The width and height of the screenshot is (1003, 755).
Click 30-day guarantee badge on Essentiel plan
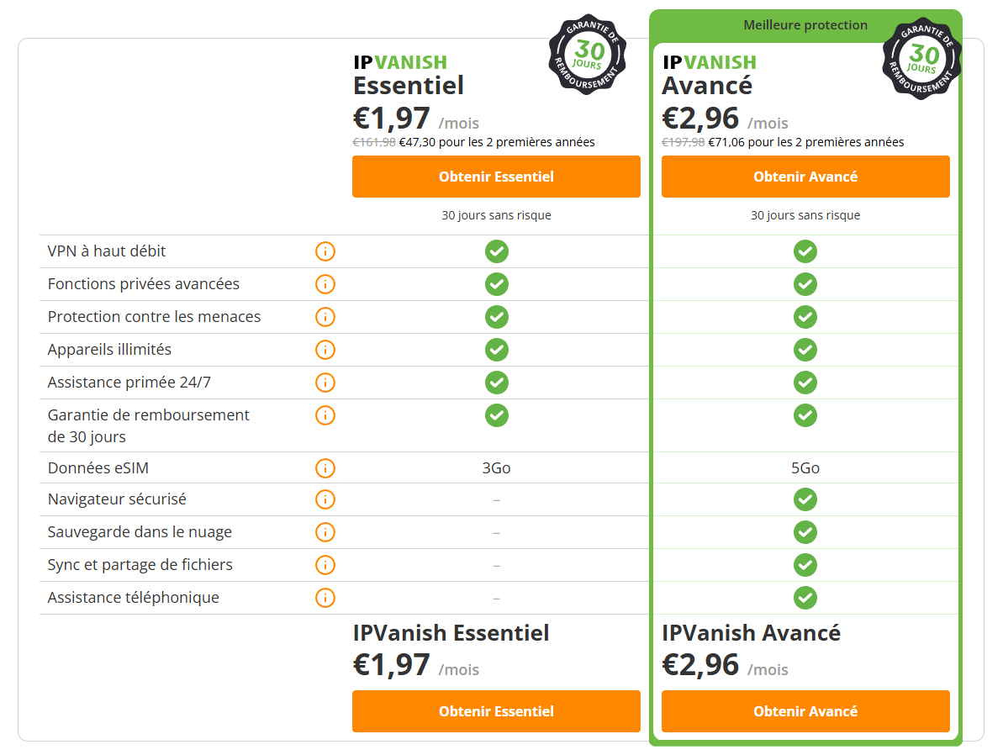(587, 55)
